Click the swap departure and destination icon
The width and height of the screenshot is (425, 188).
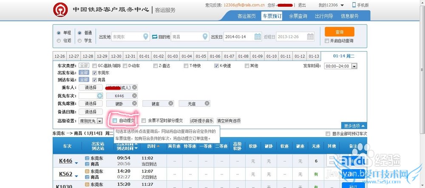click(x=155, y=36)
